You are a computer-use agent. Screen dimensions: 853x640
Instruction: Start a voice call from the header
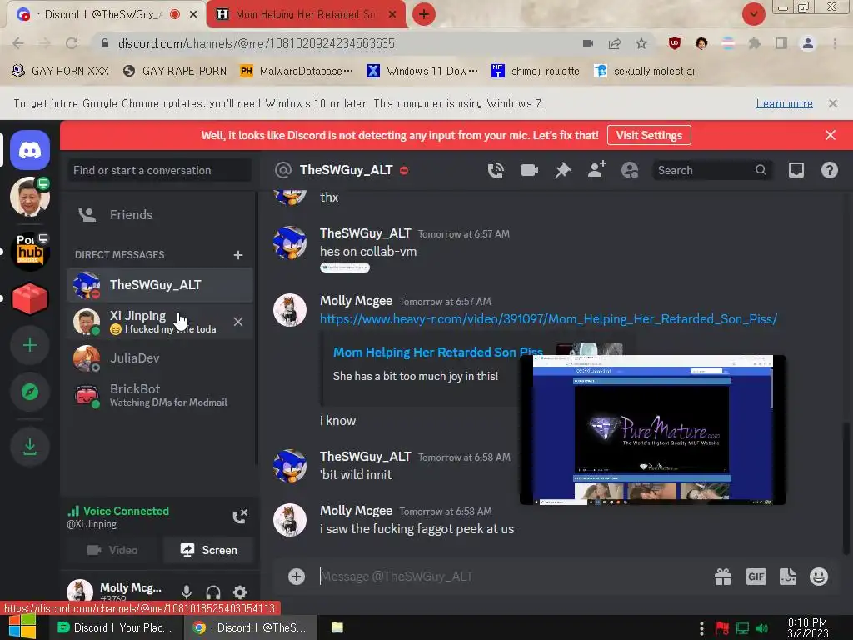tap(496, 170)
